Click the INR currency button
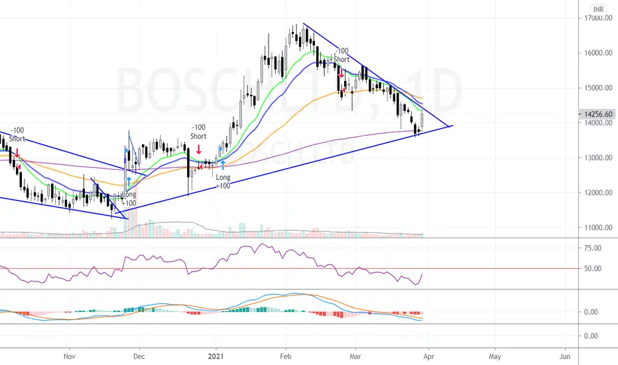Screen dimensions: 618x365 click(598, 9)
